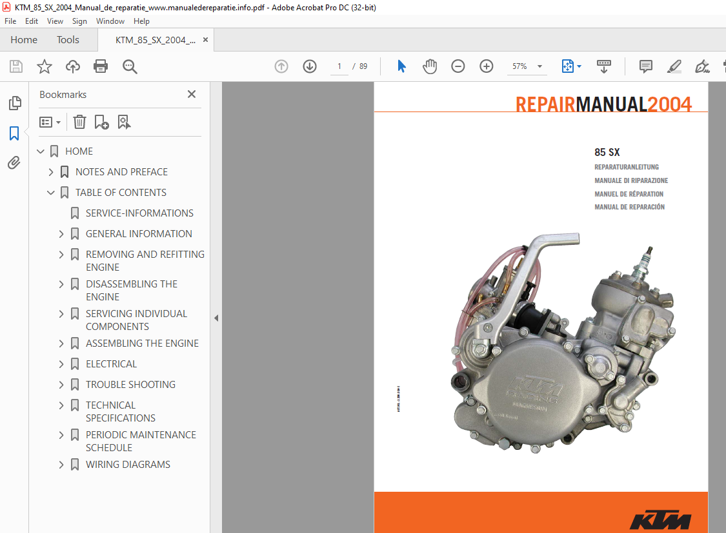Go to next page arrow
Viewport: 726px width, 533px height.
click(310, 66)
